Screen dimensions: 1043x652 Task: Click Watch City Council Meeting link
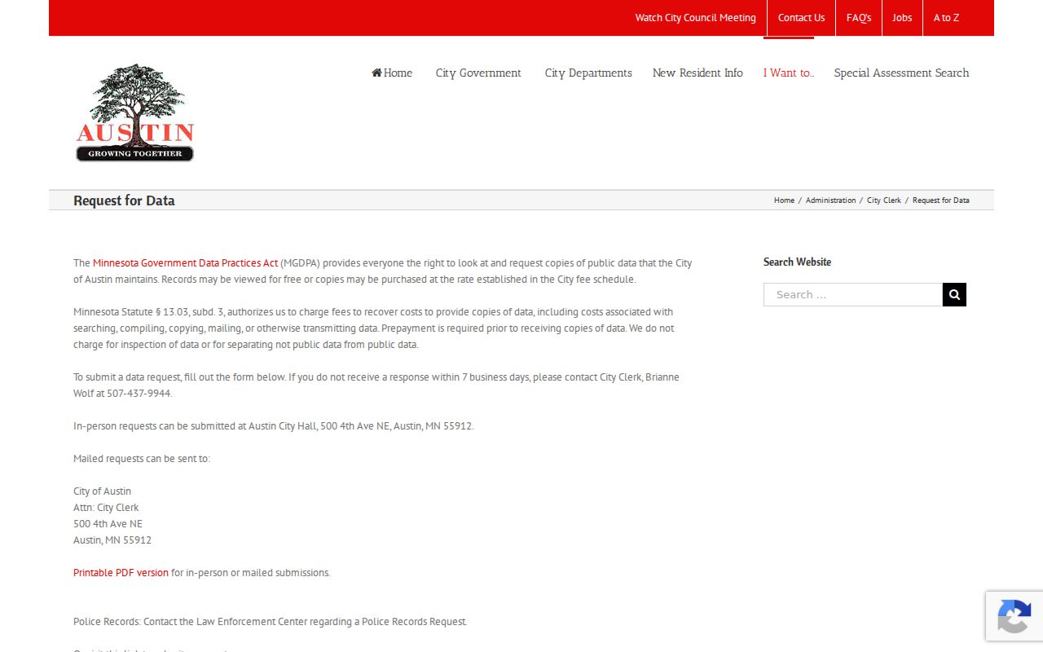695,18
